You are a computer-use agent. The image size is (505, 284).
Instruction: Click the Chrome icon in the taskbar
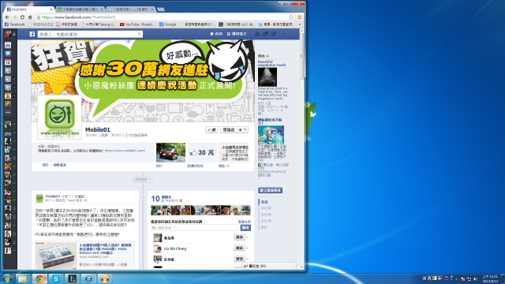[39, 278]
